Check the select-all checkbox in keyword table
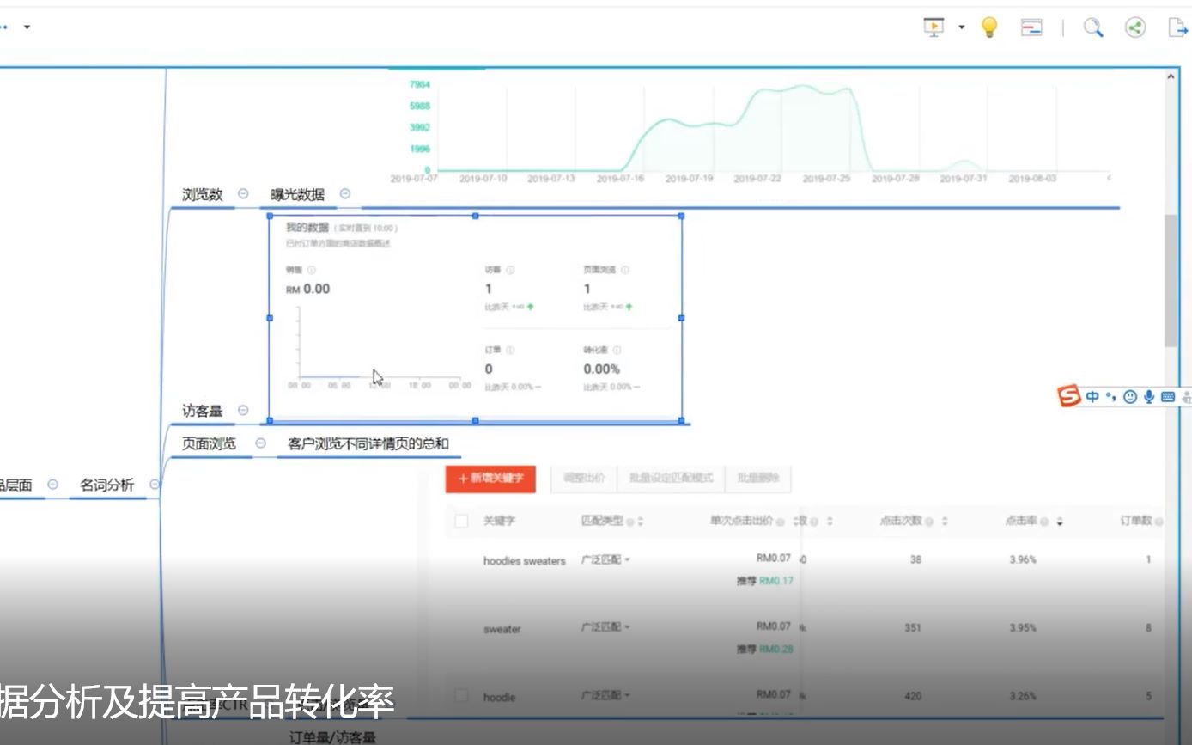The height and width of the screenshot is (745, 1192). [x=461, y=520]
